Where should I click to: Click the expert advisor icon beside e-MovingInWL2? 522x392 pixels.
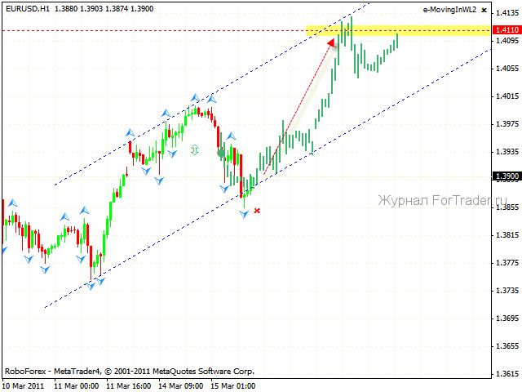(x=485, y=10)
